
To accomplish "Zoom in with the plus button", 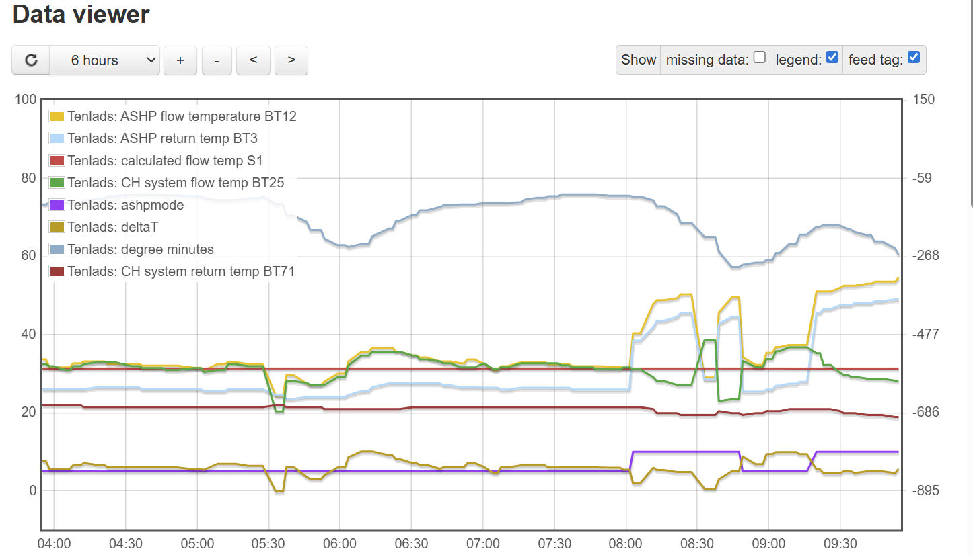I will [180, 60].
